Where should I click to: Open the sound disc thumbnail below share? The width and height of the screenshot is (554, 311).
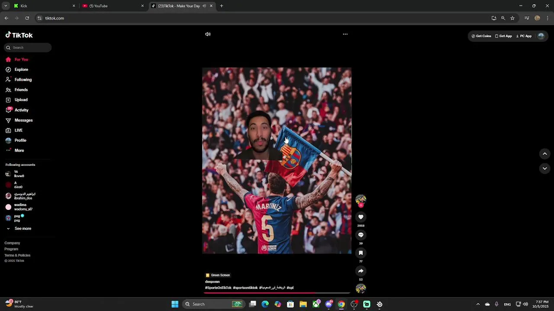tap(361, 289)
